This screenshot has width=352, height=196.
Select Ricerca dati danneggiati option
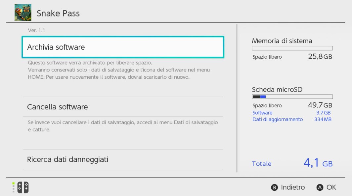pos(123,159)
